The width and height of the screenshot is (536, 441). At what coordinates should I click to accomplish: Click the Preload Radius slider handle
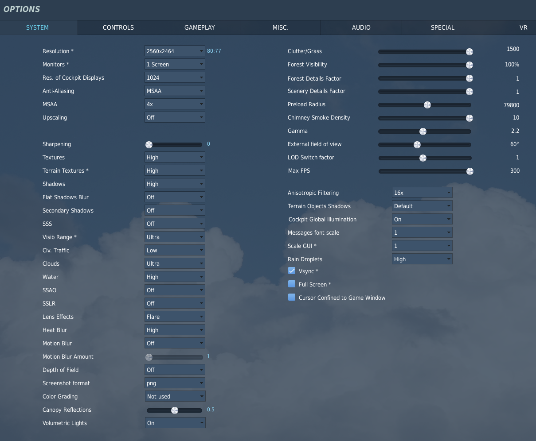(x=427, y=105)
